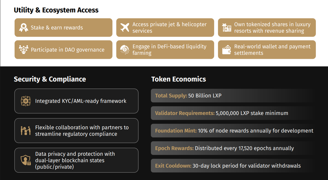The width and height of the screenshot is (328, 180).
Task: Click the DAO governance people icon
Action: pos(24,50)
